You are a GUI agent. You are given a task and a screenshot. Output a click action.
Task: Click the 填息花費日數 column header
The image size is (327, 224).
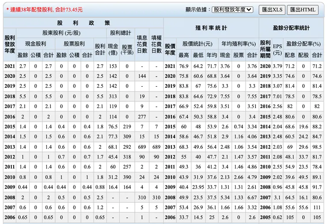coord(142,44)
